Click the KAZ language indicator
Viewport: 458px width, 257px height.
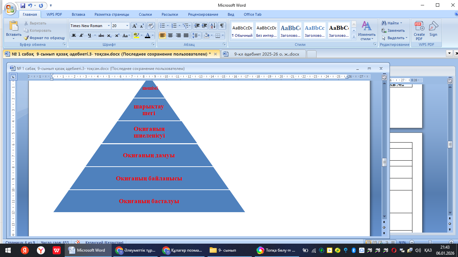(x=428, y=250)
